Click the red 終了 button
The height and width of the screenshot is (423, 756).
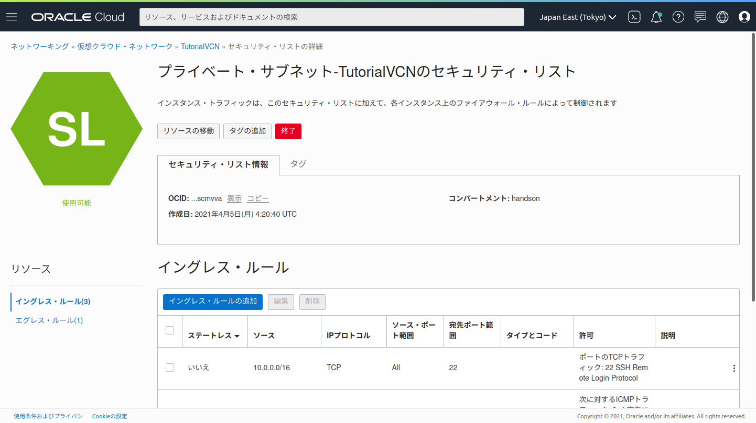288,131
